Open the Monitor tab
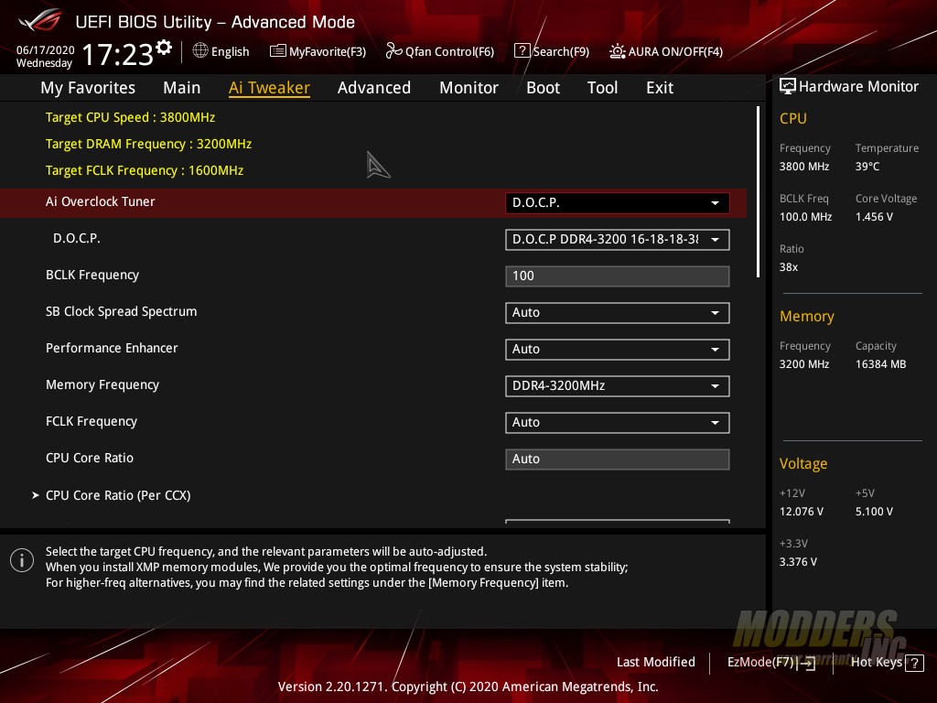Screen dimensions: 937x703 pyautogui.click(x=468, y=88)
